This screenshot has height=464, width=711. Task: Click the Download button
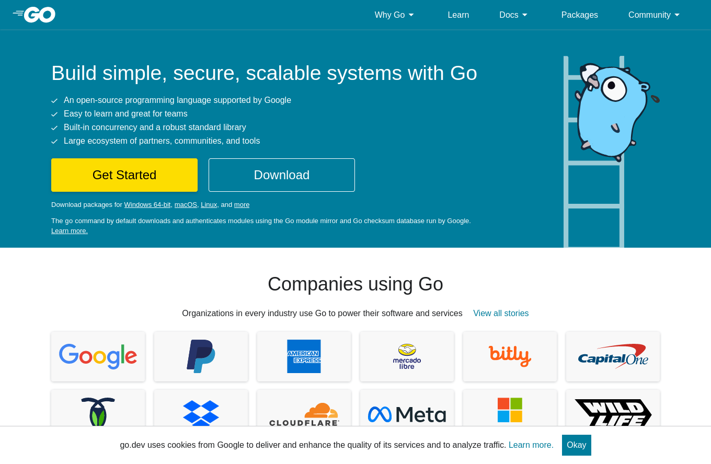click(x=282, y=175)
